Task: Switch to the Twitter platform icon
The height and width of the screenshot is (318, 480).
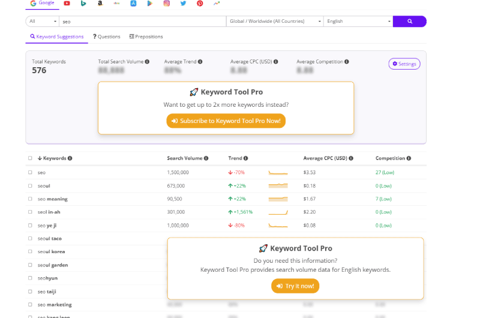Action: click(183, 4)
